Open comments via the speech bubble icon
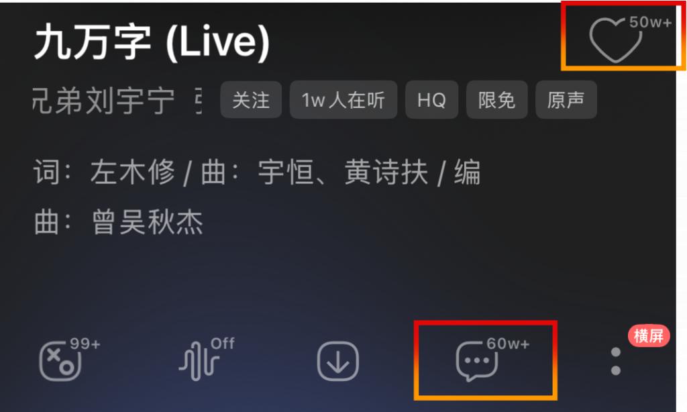The width and height of the screenshot is (687, 412). (477, 362)
